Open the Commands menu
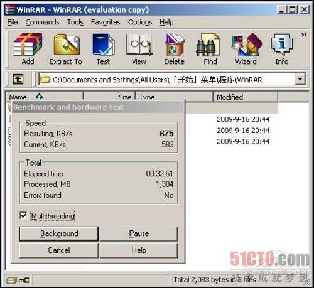 pos(42,22)
